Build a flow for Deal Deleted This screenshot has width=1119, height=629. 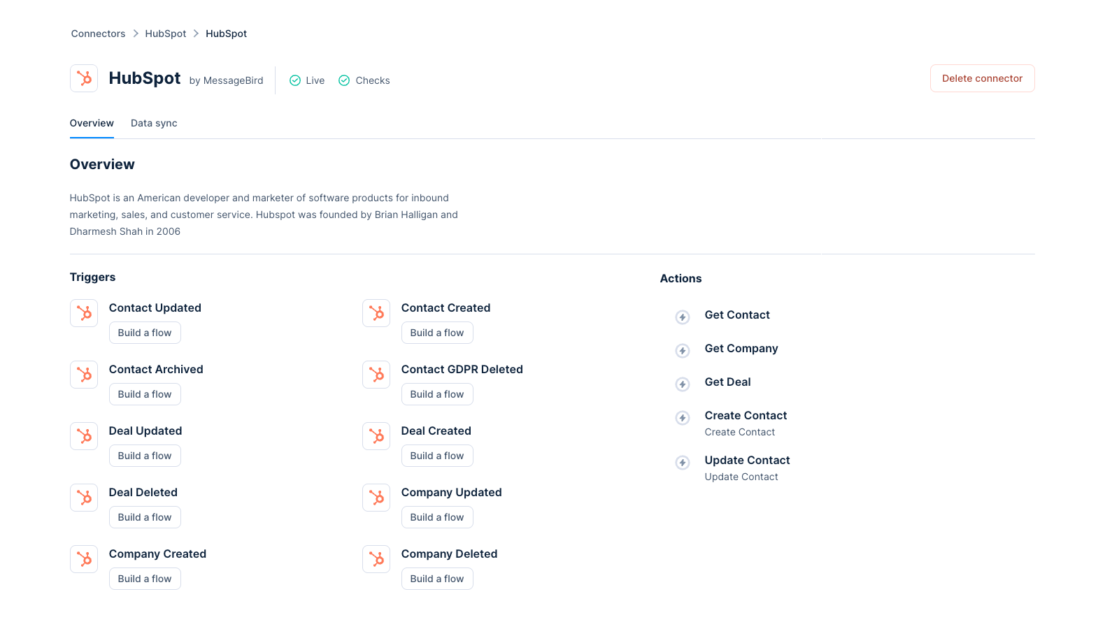(145, 517)
